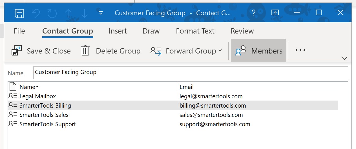Viewport: 356px width, 149px height.
Task: Click the legal@smartertools.com email
Action: 211,96
